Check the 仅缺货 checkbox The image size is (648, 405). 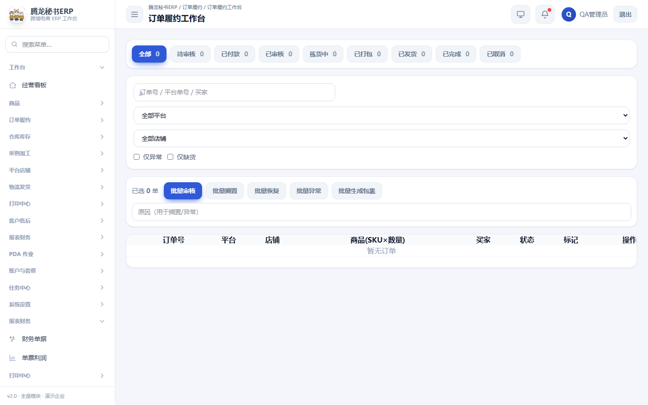[x=171, y=157]
